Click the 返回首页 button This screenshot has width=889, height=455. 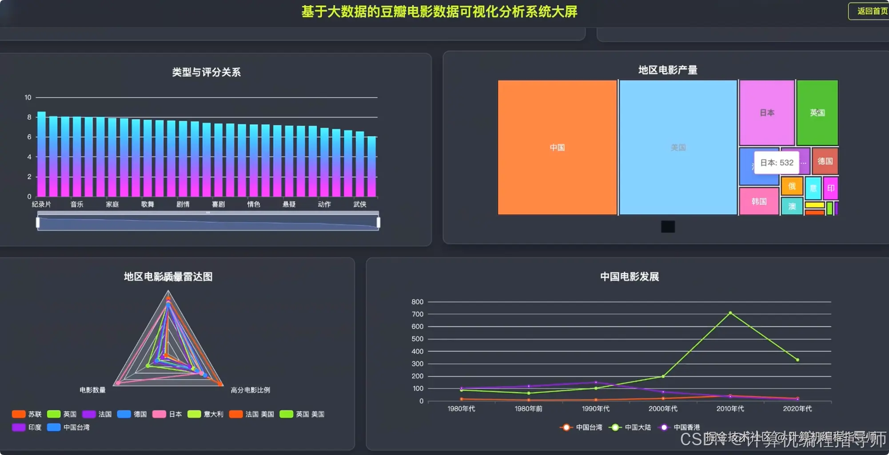(x=870, y=11)
